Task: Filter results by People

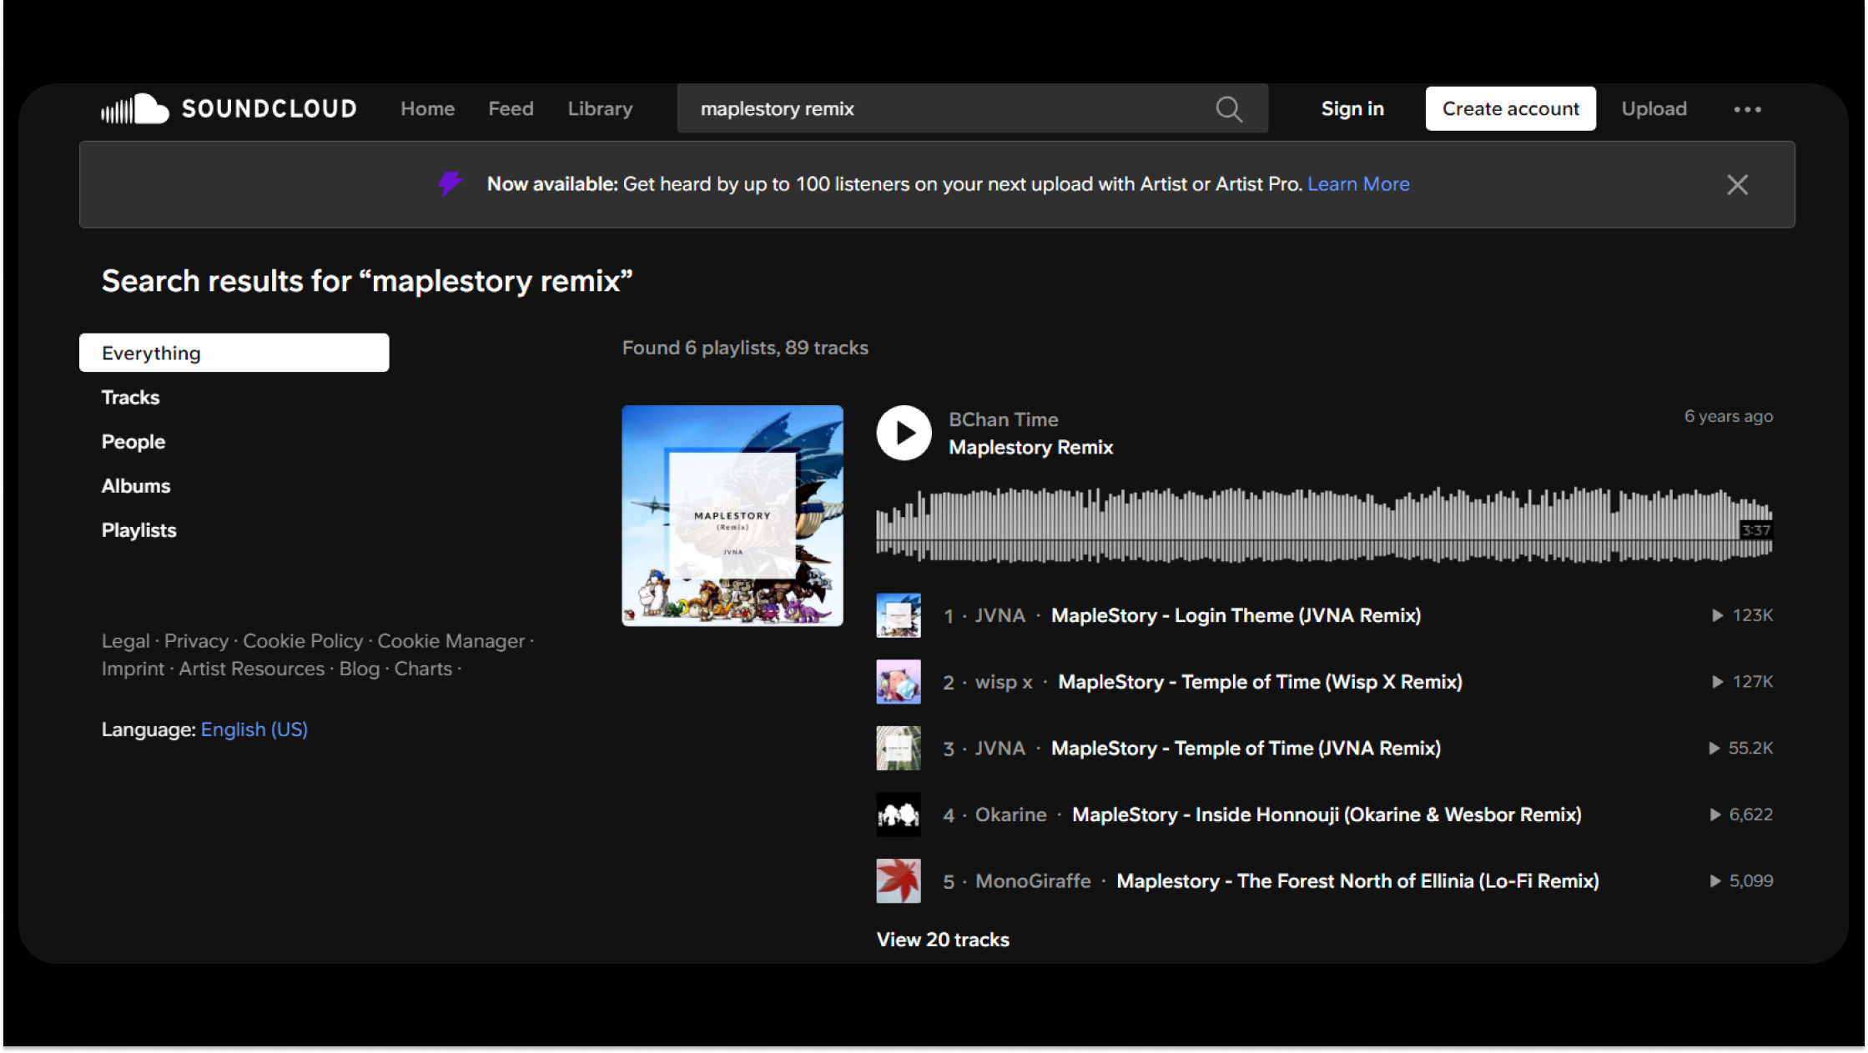Action: click(x=133, y=441)
